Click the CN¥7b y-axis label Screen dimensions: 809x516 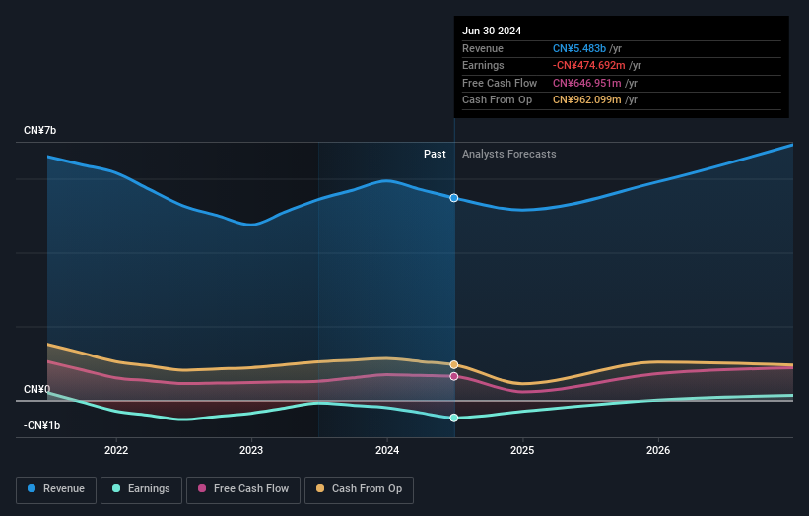coord(39,130)
